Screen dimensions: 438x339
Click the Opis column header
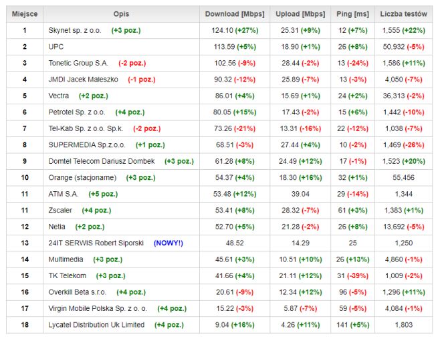121,13
